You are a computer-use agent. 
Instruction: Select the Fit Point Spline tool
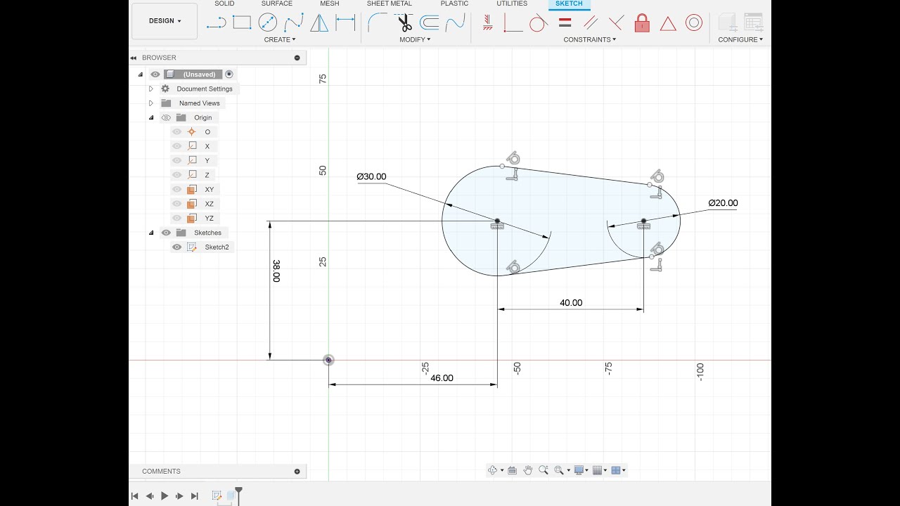[293, 22]
